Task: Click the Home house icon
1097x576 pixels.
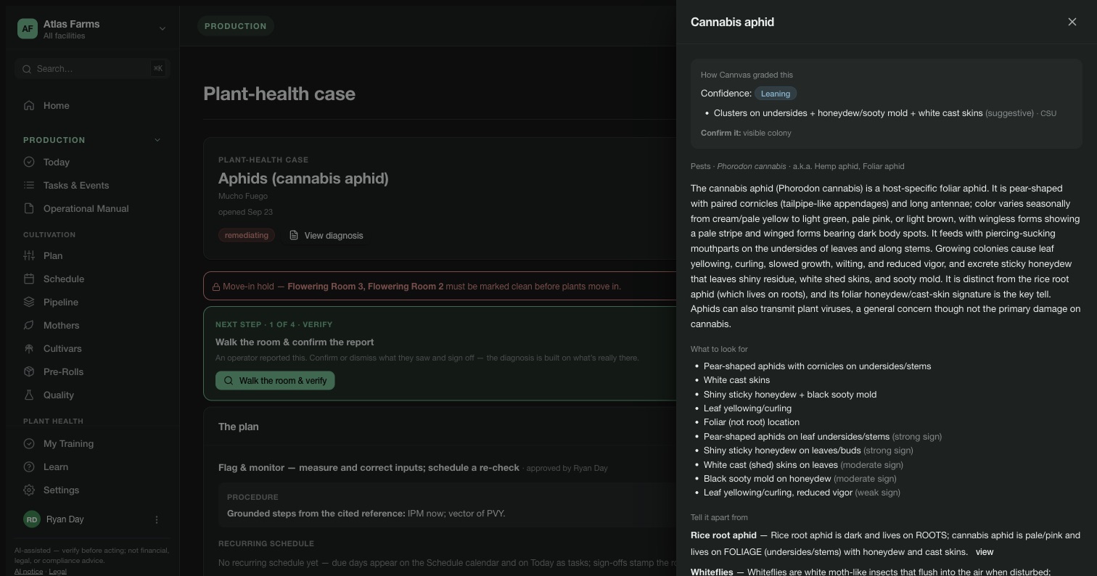Action: [29, 106]
